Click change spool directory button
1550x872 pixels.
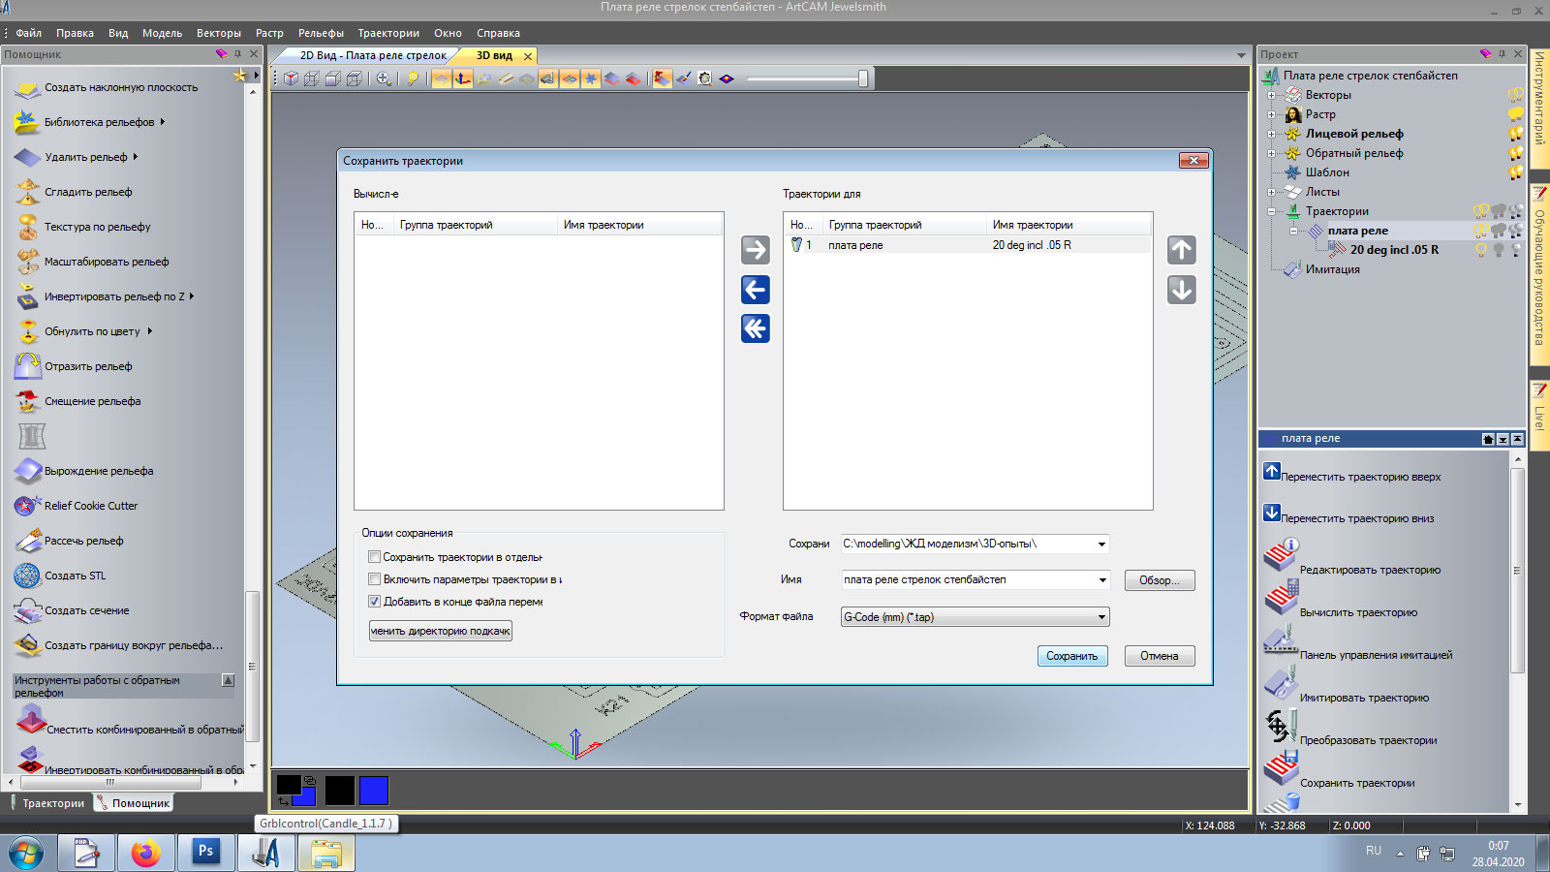point(441,631)
